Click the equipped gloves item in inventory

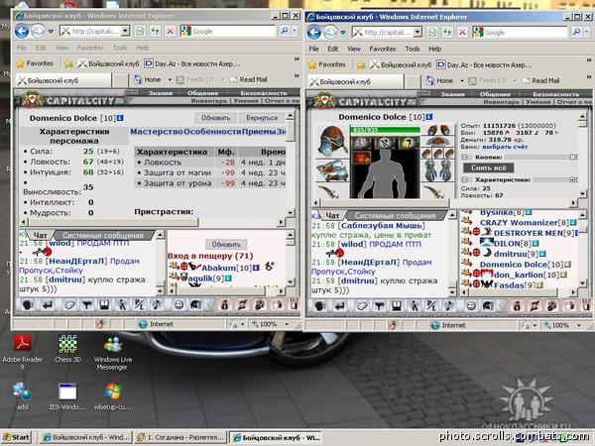click(x=438, y=170)
